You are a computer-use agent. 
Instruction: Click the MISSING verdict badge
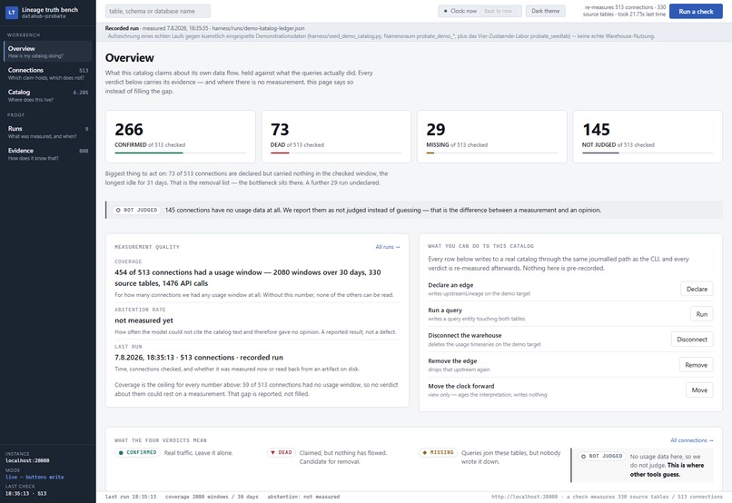pos(438,452)
